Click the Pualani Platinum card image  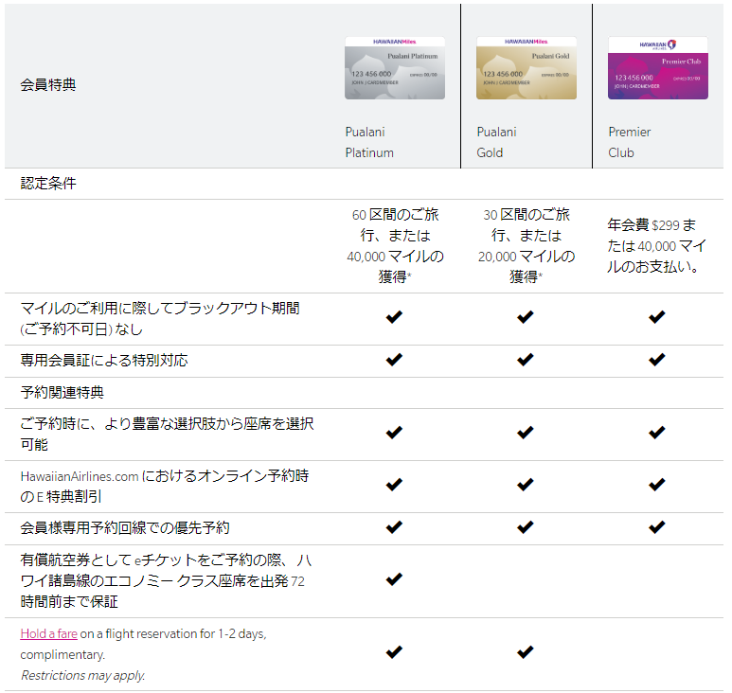pyautogui.click(x=395, y=67)
